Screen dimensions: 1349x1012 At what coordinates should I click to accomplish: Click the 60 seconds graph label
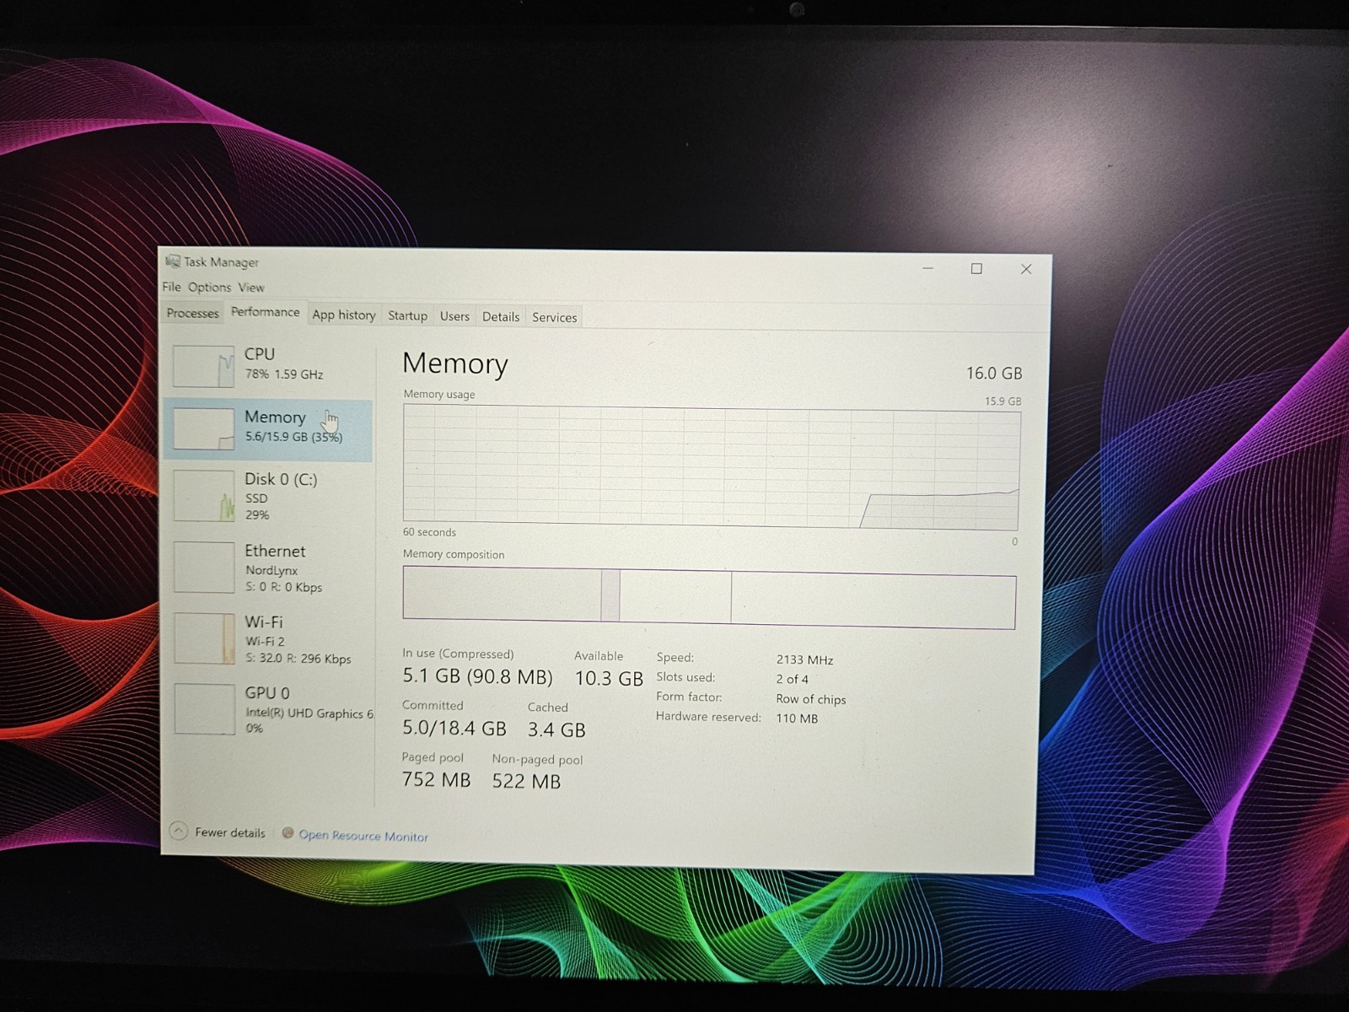click(429, 532)
